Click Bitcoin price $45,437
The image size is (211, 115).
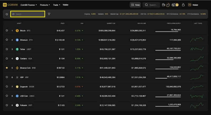coord(61,31)
